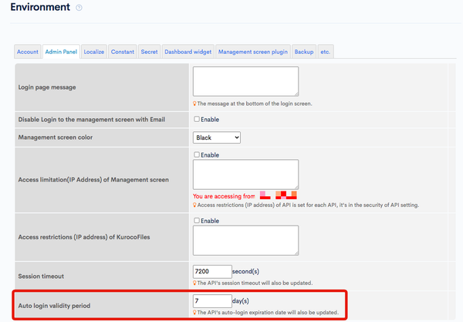Go to the Secret tab

pyautogui.click(x=149, y=52)
